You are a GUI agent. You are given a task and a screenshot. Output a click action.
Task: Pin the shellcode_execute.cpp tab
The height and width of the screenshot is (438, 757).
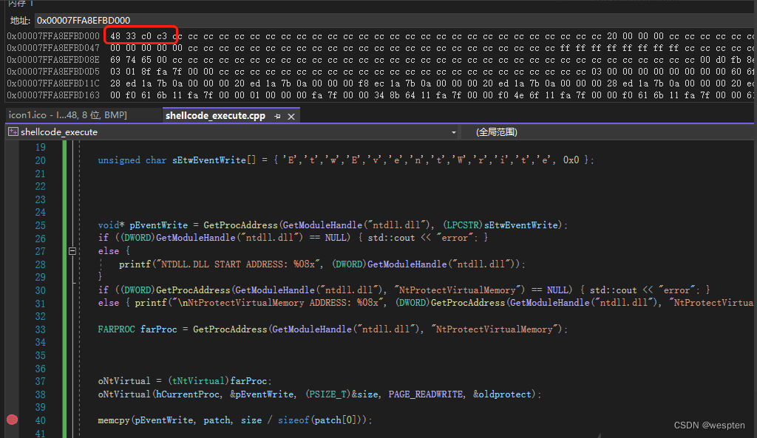point(278,116)
